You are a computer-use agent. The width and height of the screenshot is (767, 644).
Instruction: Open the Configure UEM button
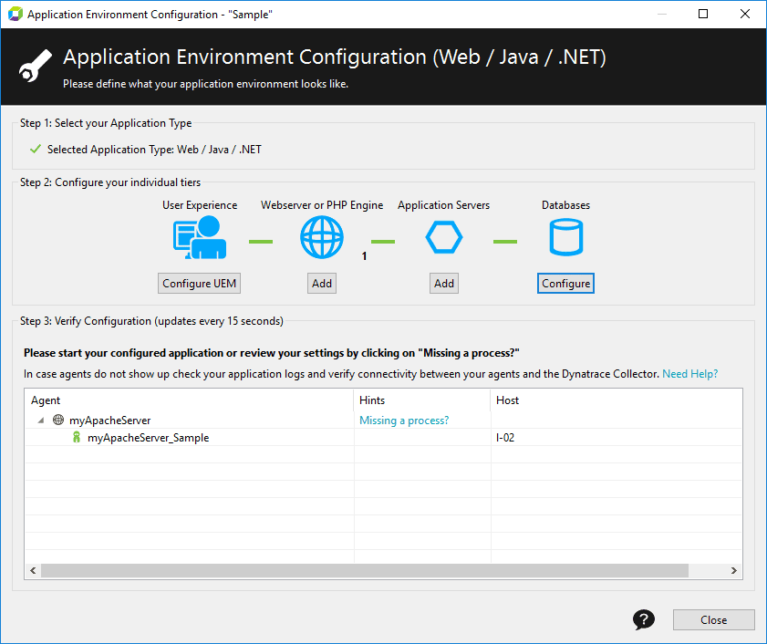[x=199, y=284]
